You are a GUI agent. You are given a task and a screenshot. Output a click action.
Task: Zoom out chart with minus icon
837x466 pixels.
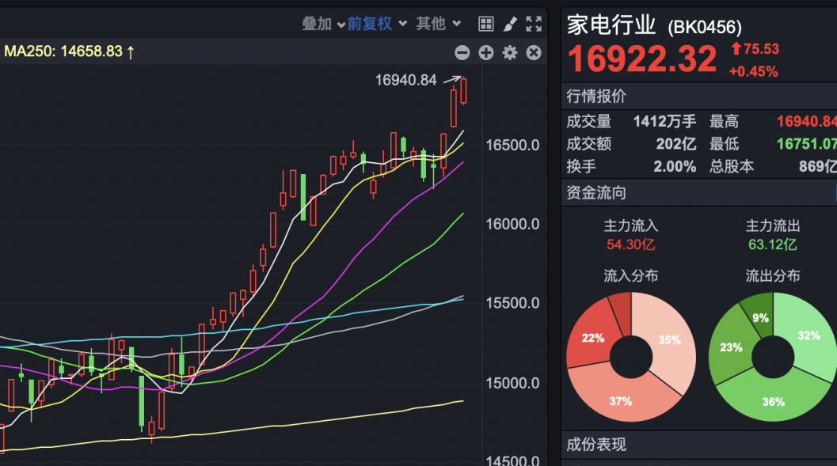tap(462, 52)
